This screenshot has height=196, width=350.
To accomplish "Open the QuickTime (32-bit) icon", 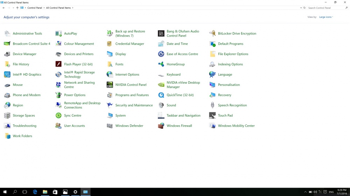I will (x=161, y=95).
